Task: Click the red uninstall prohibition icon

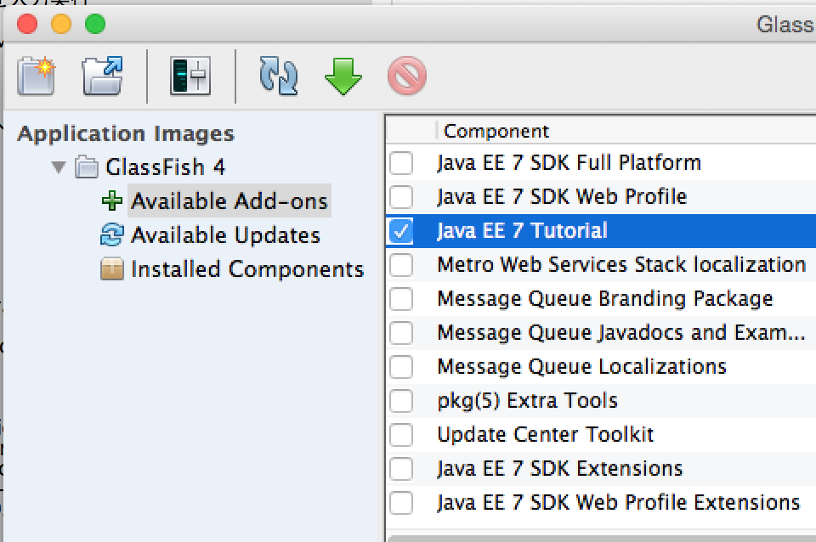Action: point(407,76)
